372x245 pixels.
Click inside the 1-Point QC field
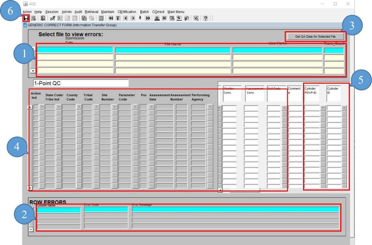point(81,83)
